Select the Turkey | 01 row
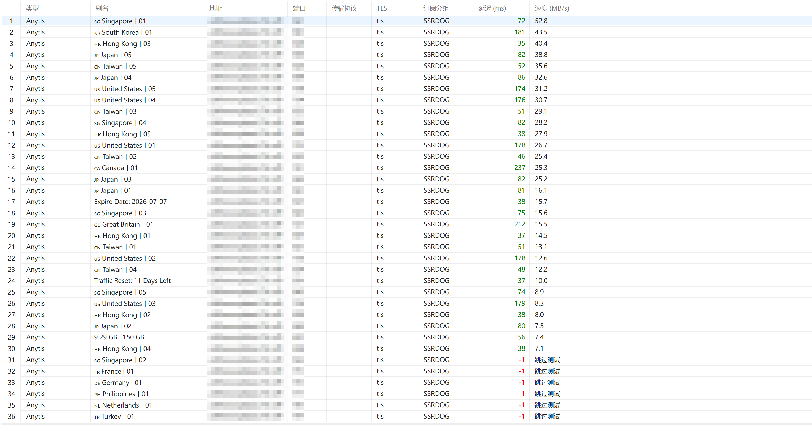Screen dimensions: 812x425 click(x=406, y=416)
